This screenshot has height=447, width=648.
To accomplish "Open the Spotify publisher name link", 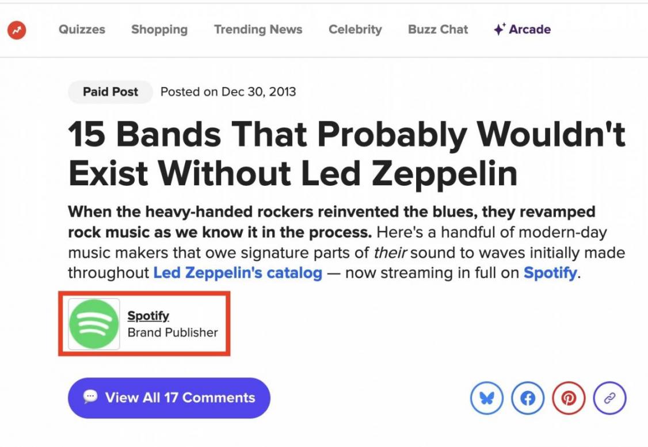I will pos(148,315).
